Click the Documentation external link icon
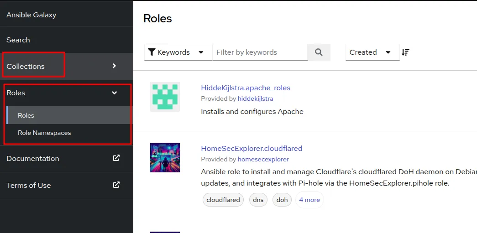Image resolution: width=477 pixels, height=233 pixels. coord(116,158)
